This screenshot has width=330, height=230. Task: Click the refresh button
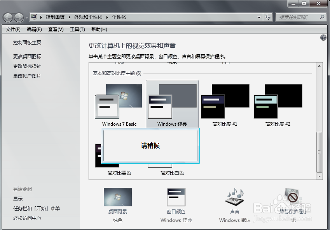pos(268,17)
